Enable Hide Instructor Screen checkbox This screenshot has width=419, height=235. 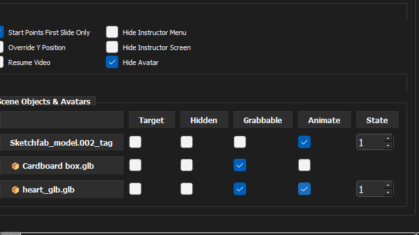pyautogui.click(x=112, y=47)
